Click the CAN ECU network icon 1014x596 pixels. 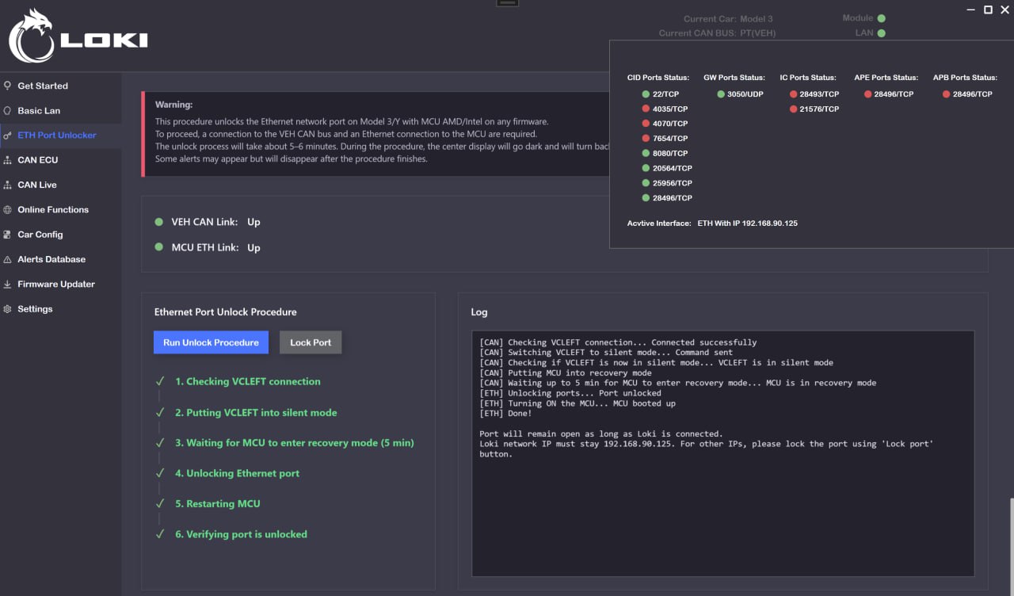click(8, 160)
